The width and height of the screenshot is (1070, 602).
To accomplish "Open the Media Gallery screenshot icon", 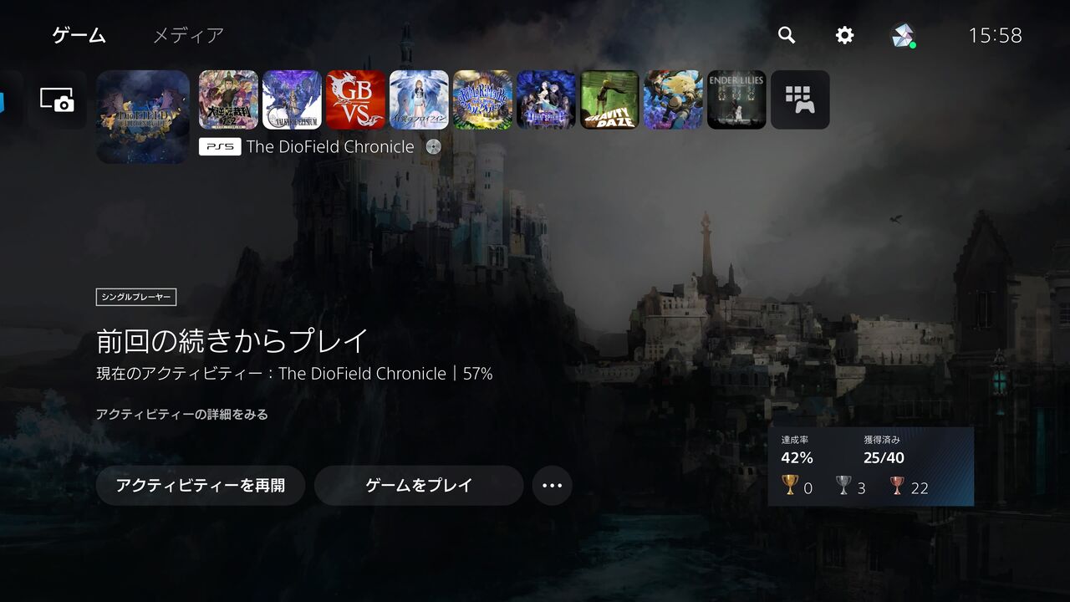I will [57, 99].
